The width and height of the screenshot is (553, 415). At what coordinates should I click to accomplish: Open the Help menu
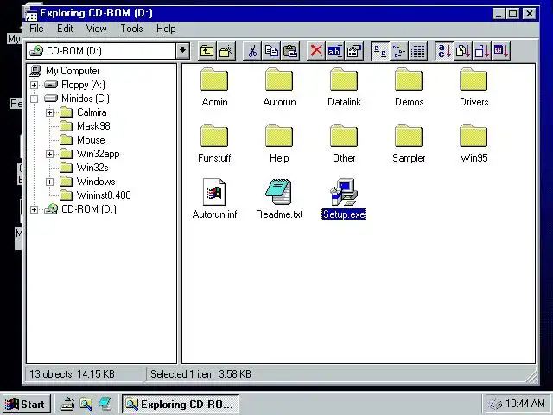point(166,29)
